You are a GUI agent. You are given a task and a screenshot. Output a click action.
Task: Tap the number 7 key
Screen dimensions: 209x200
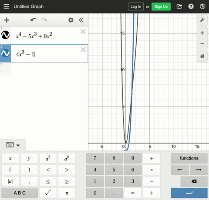point(95,158)
